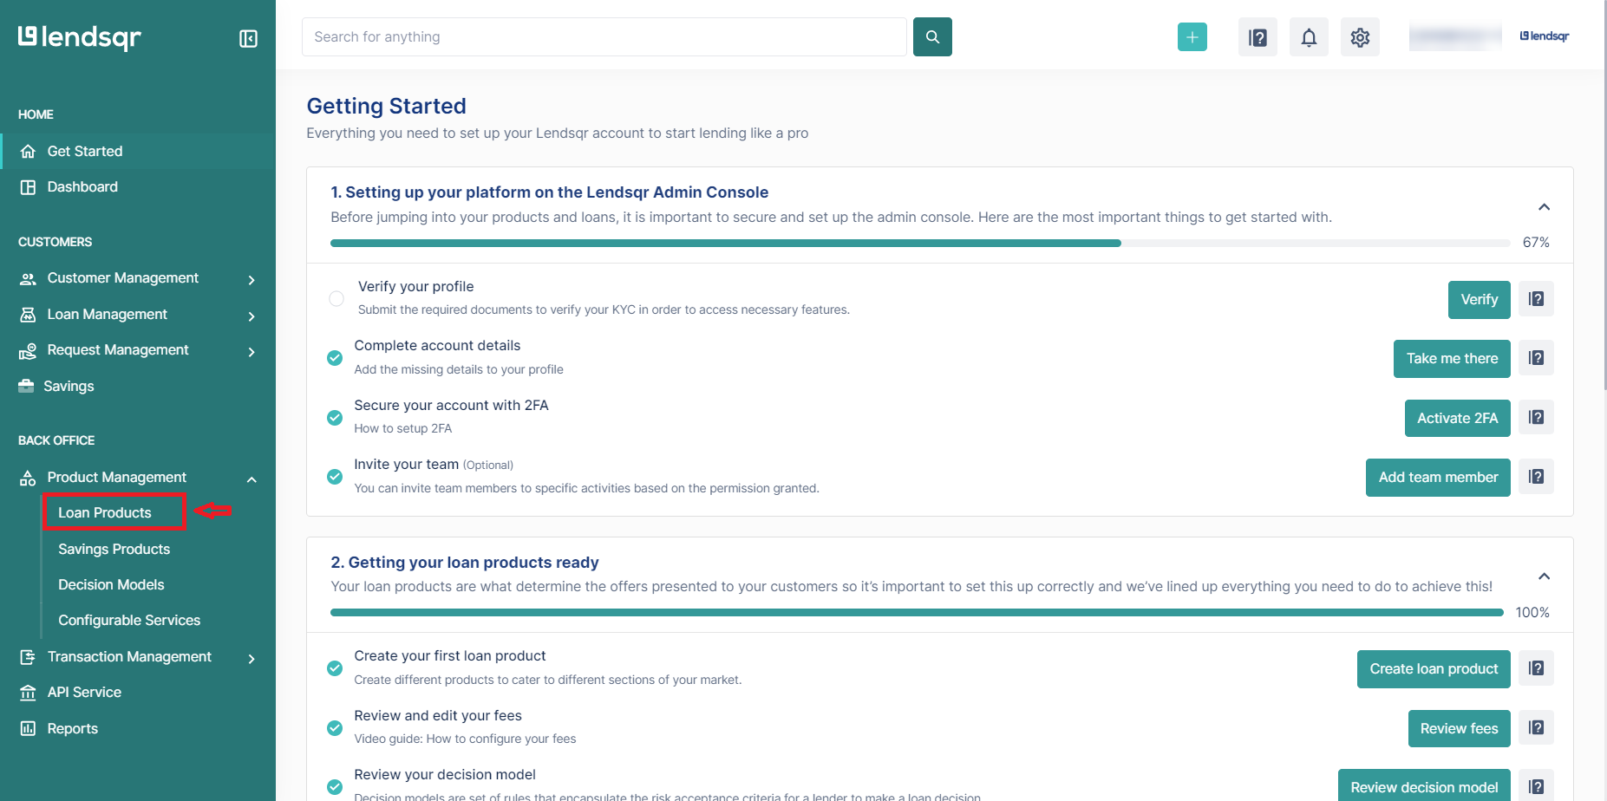1607x801 pixels.
Task: Open help guide for Review decision model
Action: click(x=1536, y=787)
